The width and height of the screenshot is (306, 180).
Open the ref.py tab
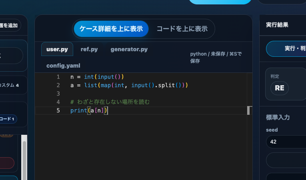coord(89,49)
